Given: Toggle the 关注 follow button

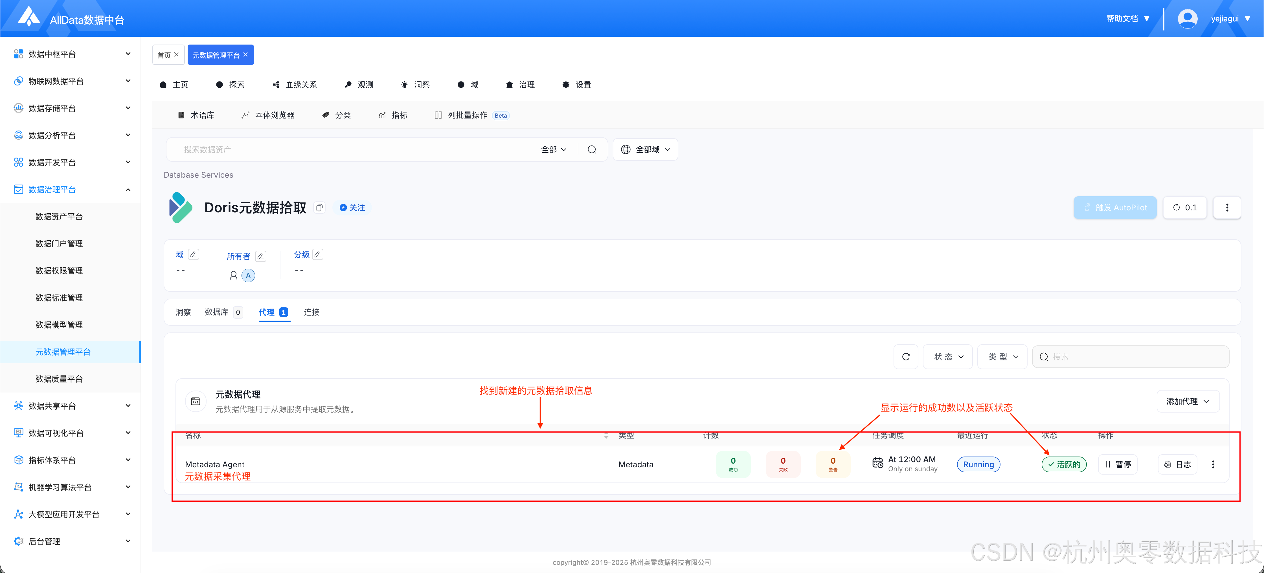Looking at the screenshot, I should tap(352, 208).
